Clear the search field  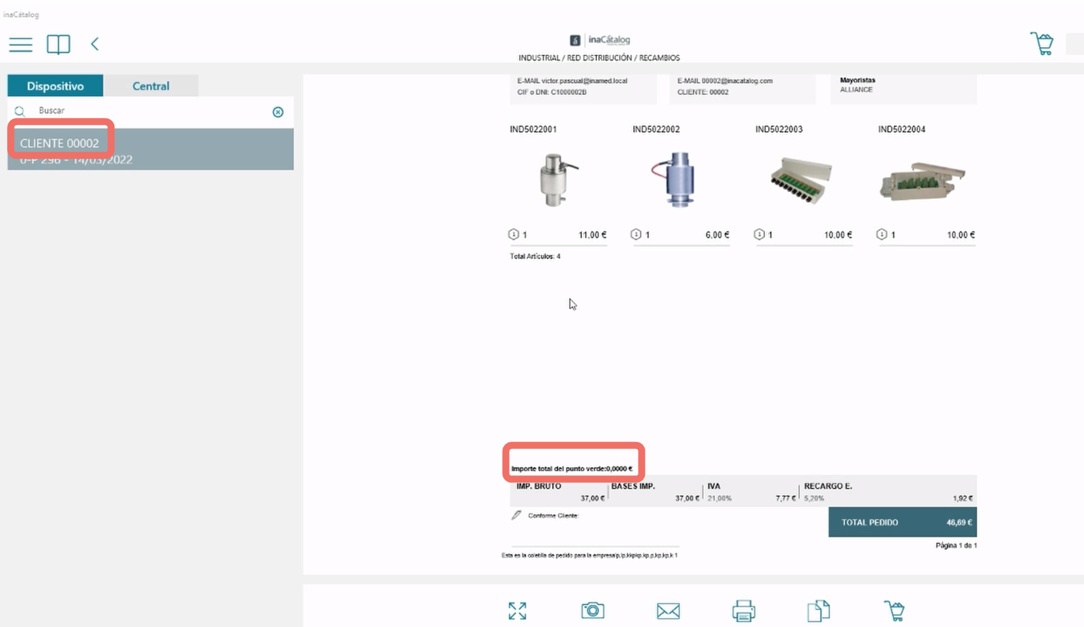tap(278, 112)
